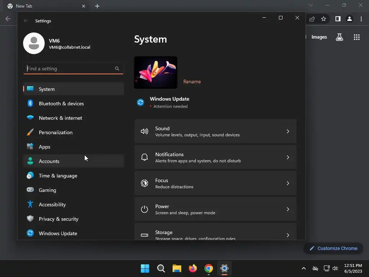This screenshot has width=369, height=277.
Task: Open Search Labs flask icon in Chrome
Action: coord(339,37)
